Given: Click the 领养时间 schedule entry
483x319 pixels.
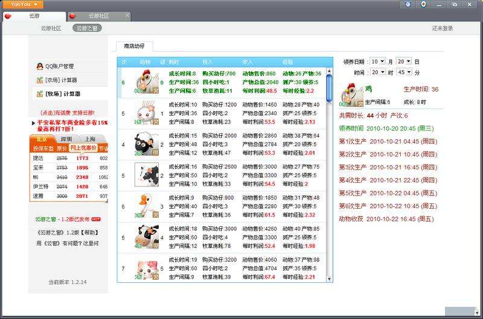Looking at the screenshot, I should (386, 128).
